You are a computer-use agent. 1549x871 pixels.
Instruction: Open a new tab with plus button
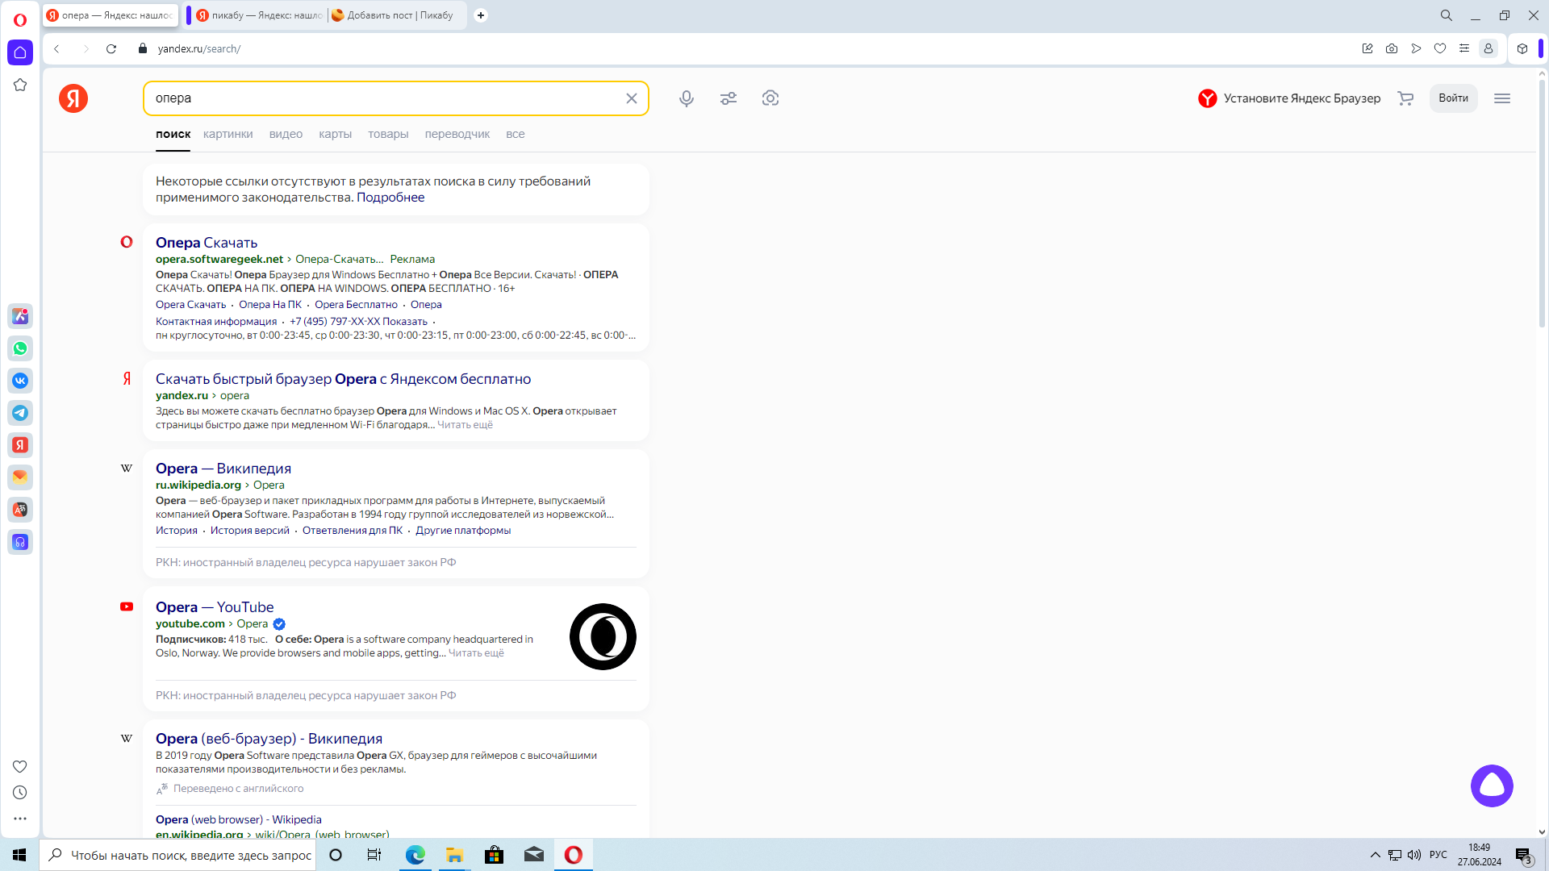point(481,15)
